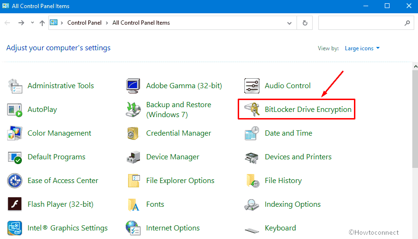This screenshot has width=418, height=239.
Task: Click the title bar window icon
Action: tap(6, 6)
